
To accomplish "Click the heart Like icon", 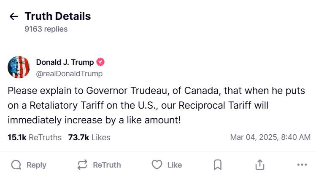I will (157, 165).
